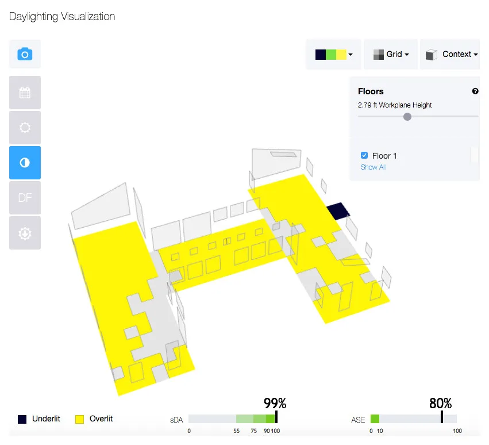Image resolution: width=489 pixels, height=445 pixels.
Task: Switch to the DF daylight factor mode
Action: coord(25,198)
